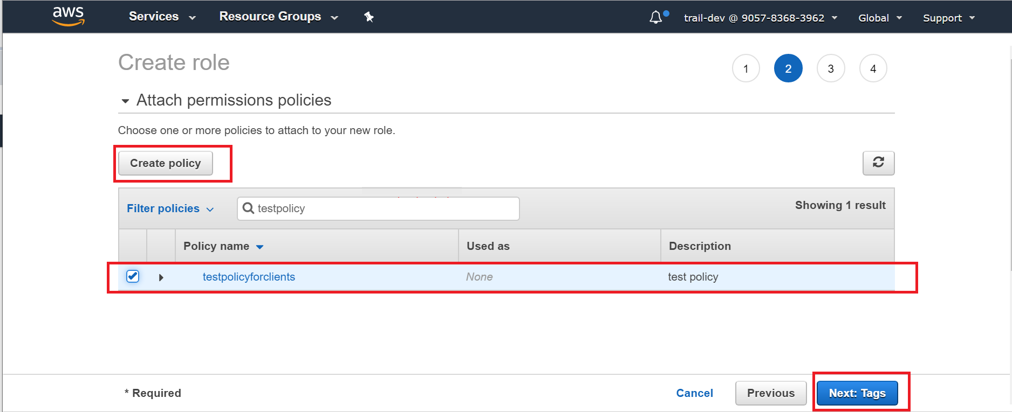
Task: Open the account trail-dev dropdown
Action: point(760,18)
